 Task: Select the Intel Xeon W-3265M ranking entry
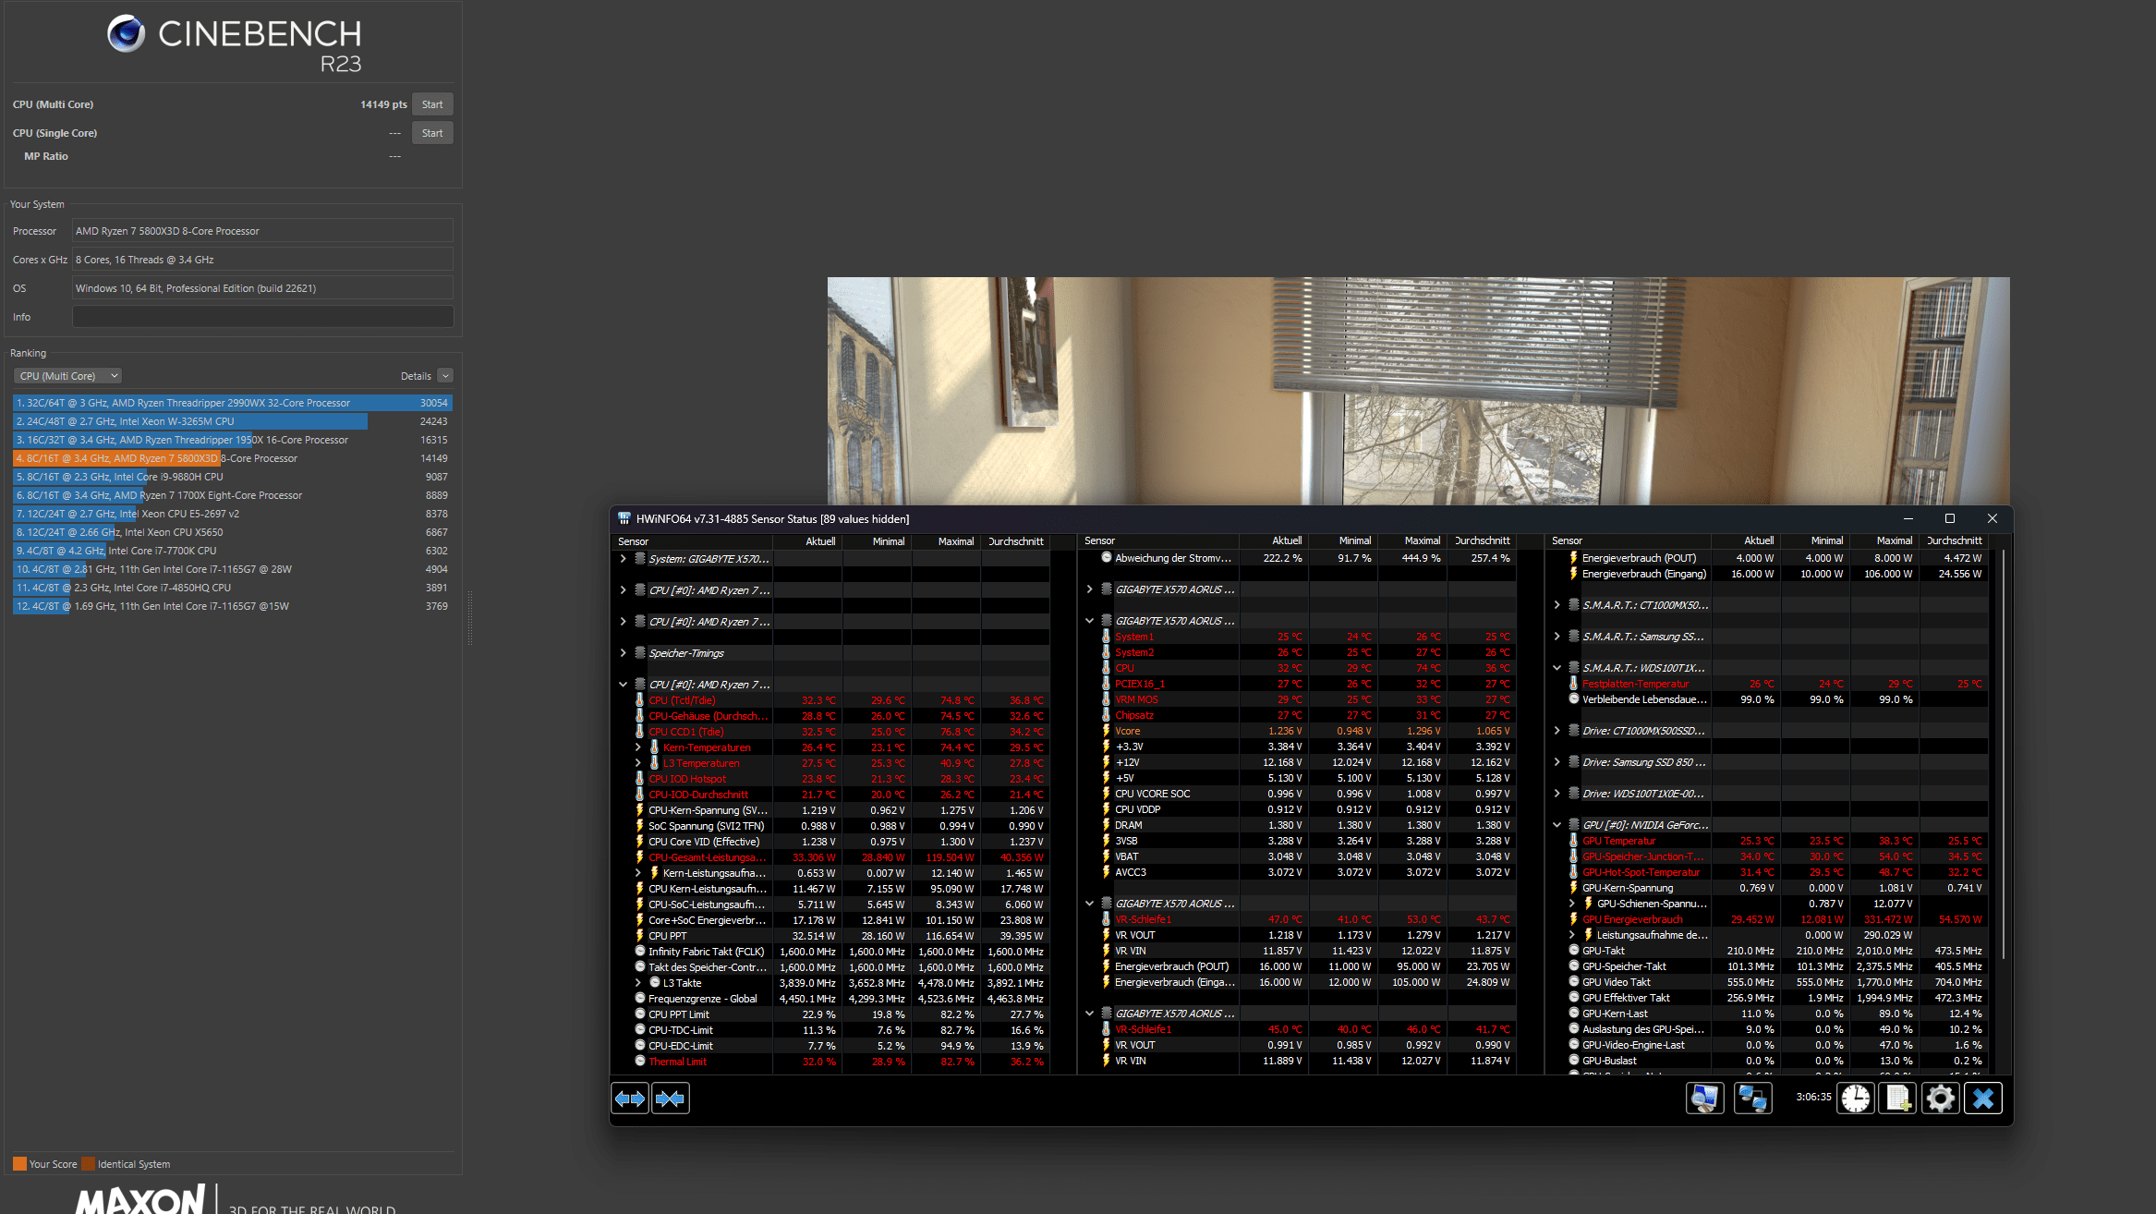[x=232, y=421]
